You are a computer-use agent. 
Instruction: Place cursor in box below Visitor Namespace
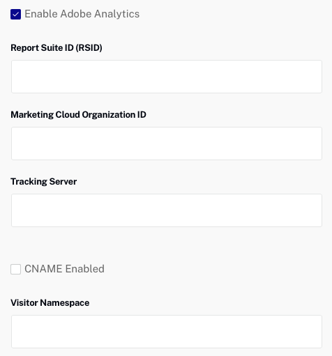point(167,332)
